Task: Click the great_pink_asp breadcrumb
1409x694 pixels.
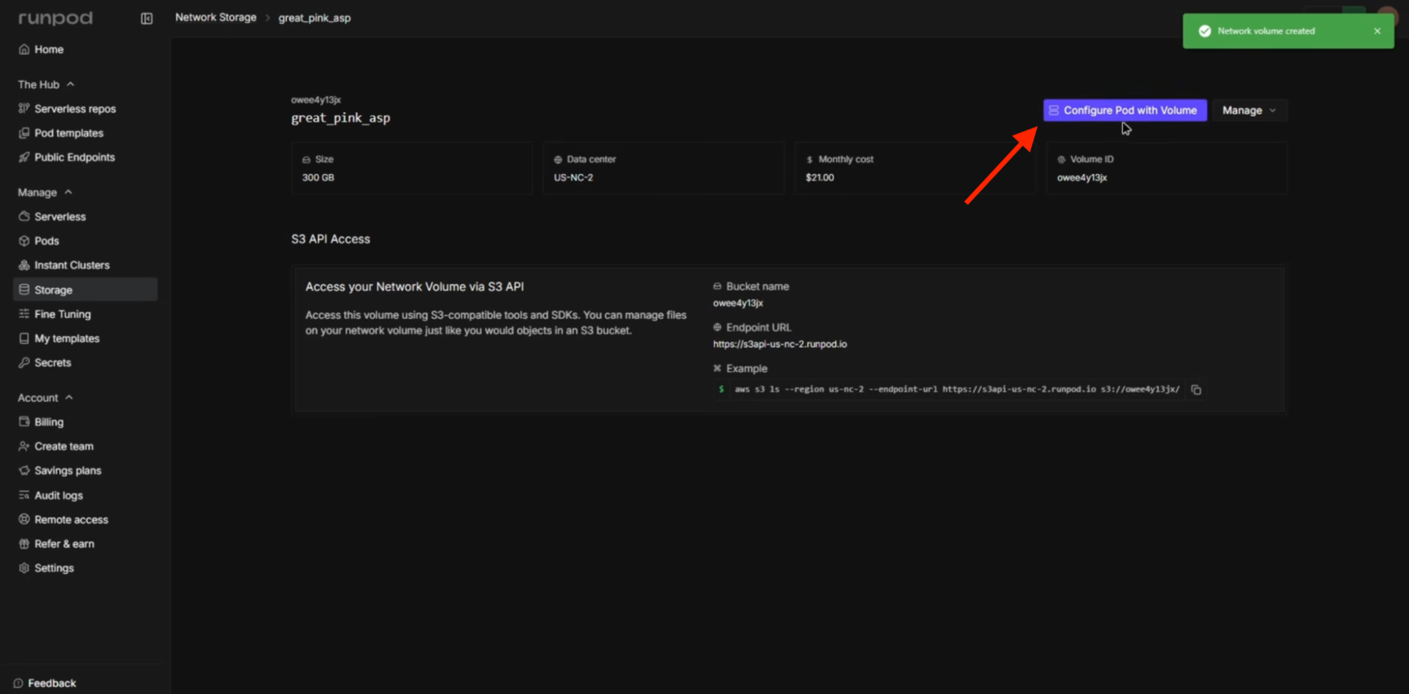Action: (314, 18)
